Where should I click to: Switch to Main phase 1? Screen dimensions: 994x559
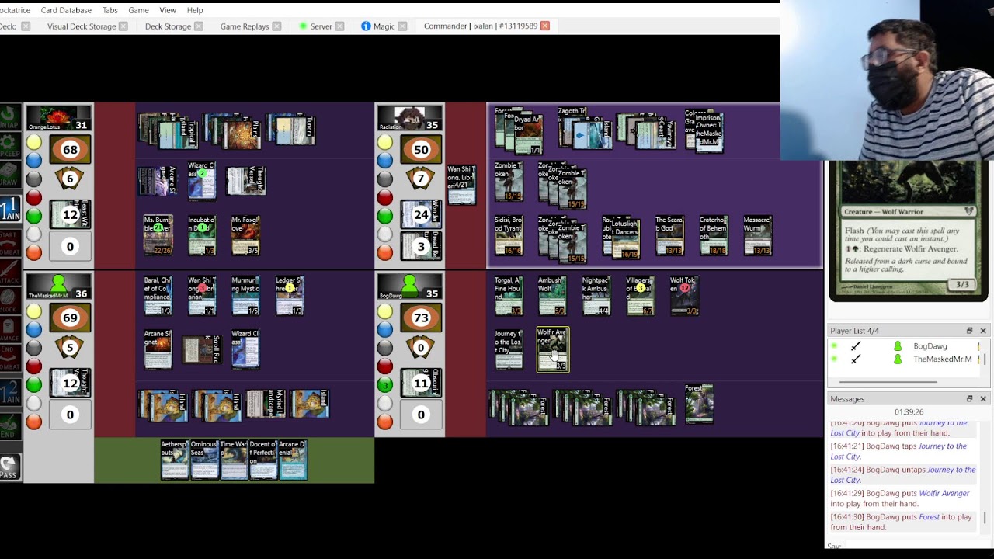[x=9, y=207]
